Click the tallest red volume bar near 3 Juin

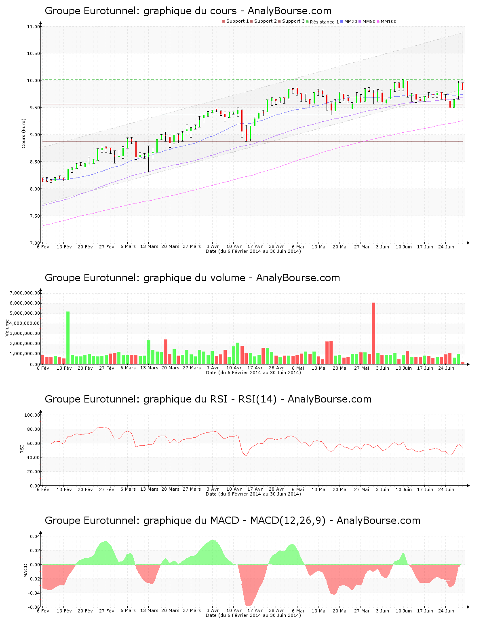tap(373, 333)
